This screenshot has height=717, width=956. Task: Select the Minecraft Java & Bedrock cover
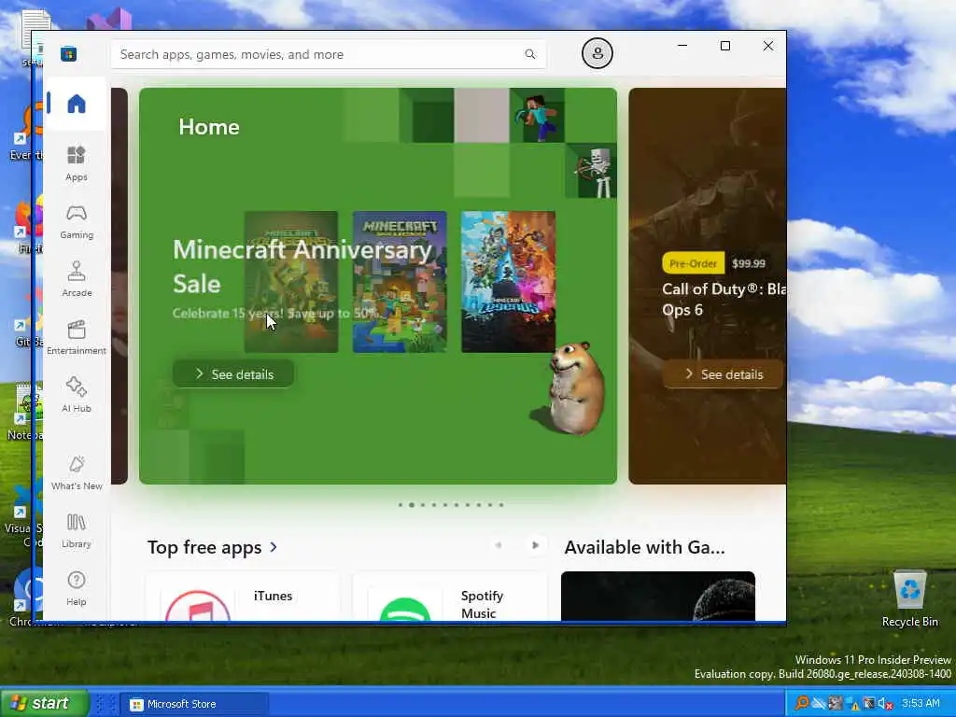click(400, 282)
